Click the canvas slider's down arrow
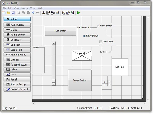The image size is (155, 115). [x=54, y=84]
